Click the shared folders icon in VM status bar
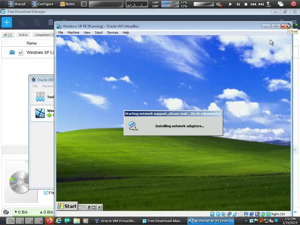 (241, 214)
